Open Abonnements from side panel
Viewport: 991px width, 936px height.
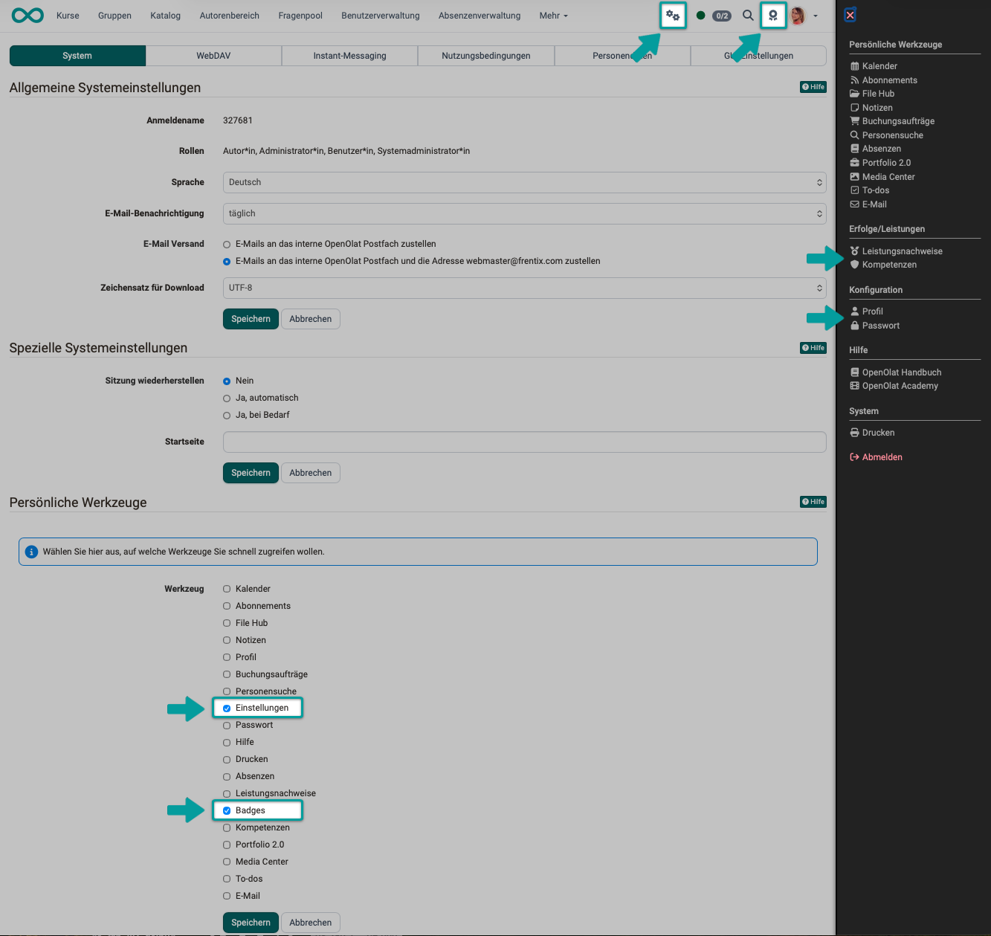884,80
